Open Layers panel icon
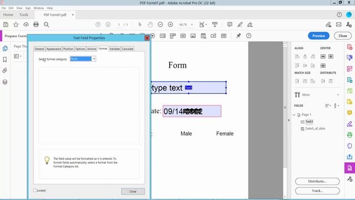 tap(5, 82)
